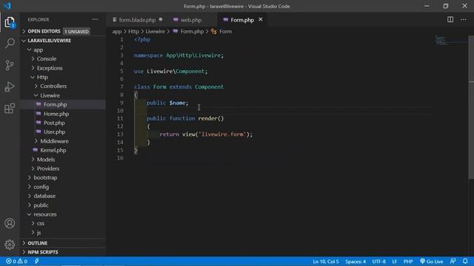474x266 pixels.
Task: Open the Extensions view icon
Action: (10, 109)
